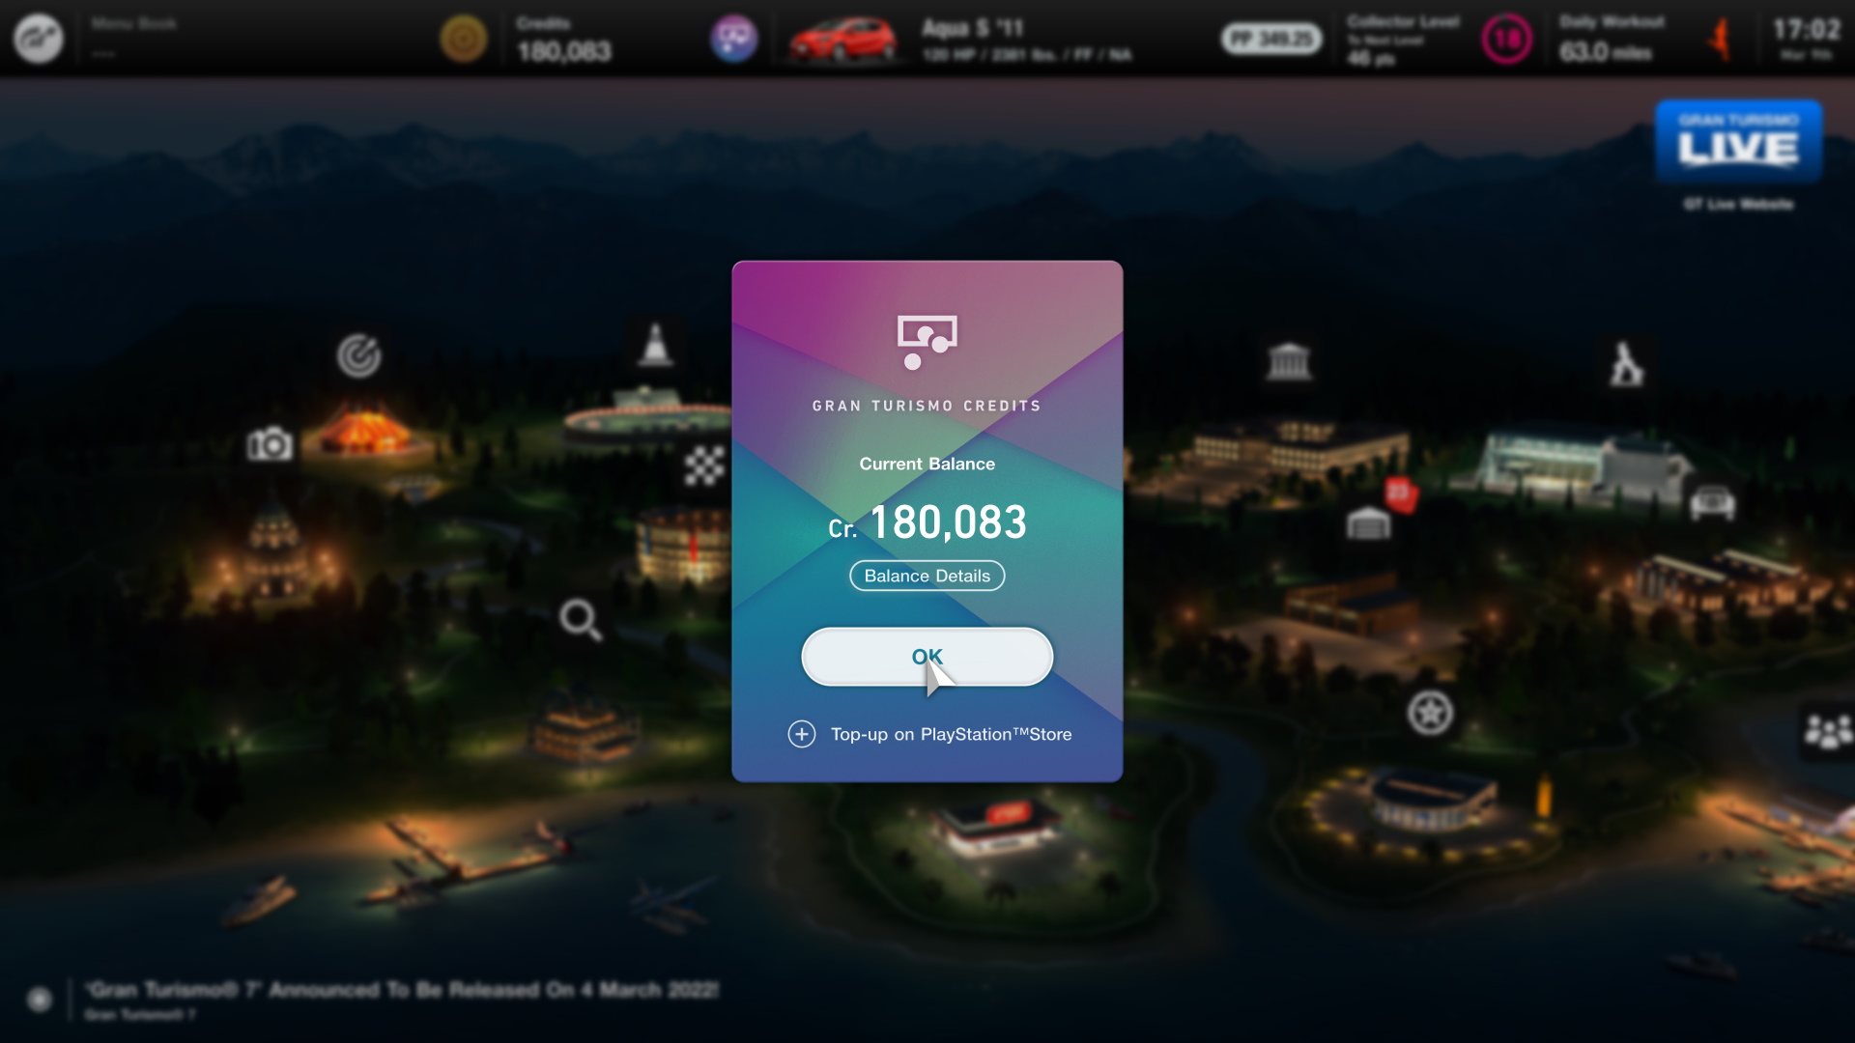Screen dimensions: 1855x1043
Task: Open the Garage icon
Action: point(1368,523)
